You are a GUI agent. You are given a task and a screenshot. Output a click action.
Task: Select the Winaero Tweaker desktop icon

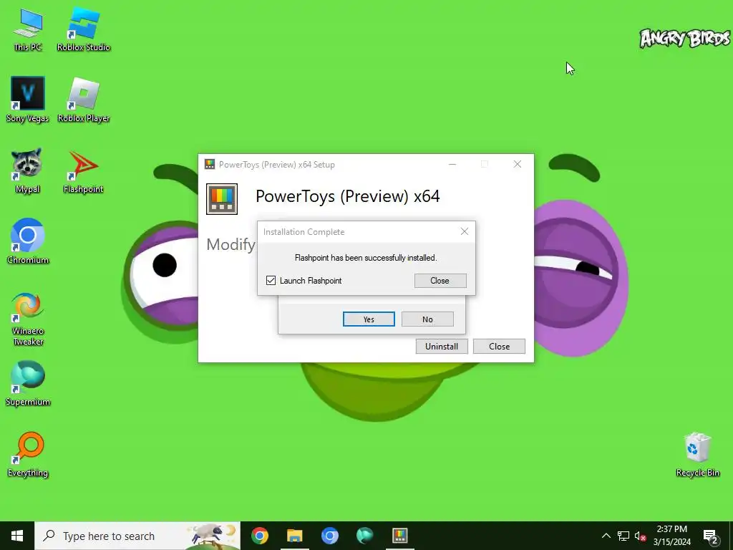(28, 319)
